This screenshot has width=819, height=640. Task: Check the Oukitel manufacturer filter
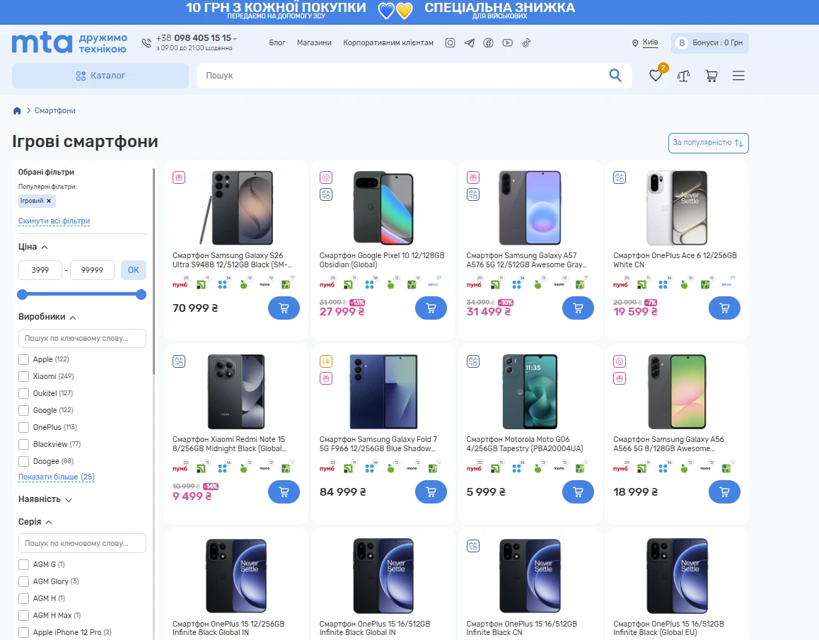[x=23, y=393]
